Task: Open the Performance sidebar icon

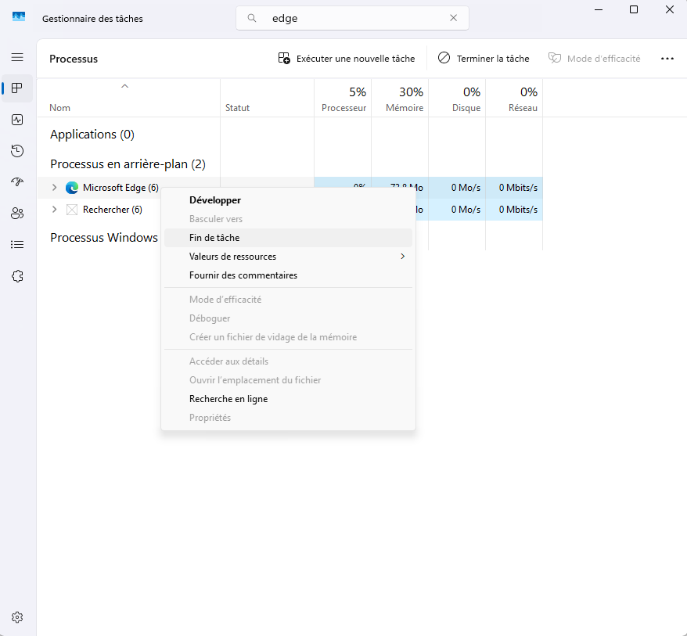Action: [17, 120]
